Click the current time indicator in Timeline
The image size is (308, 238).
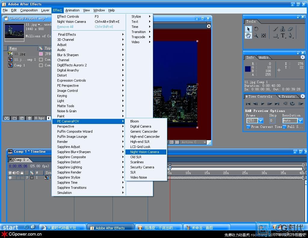tap(170, 167)
